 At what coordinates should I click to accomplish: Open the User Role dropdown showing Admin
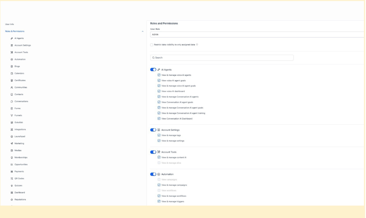(x=257, y=34)
